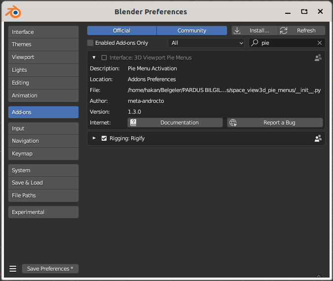Open the All category dropdown
The width and height of the screenshot is (333, 281).
click(206, 43)
